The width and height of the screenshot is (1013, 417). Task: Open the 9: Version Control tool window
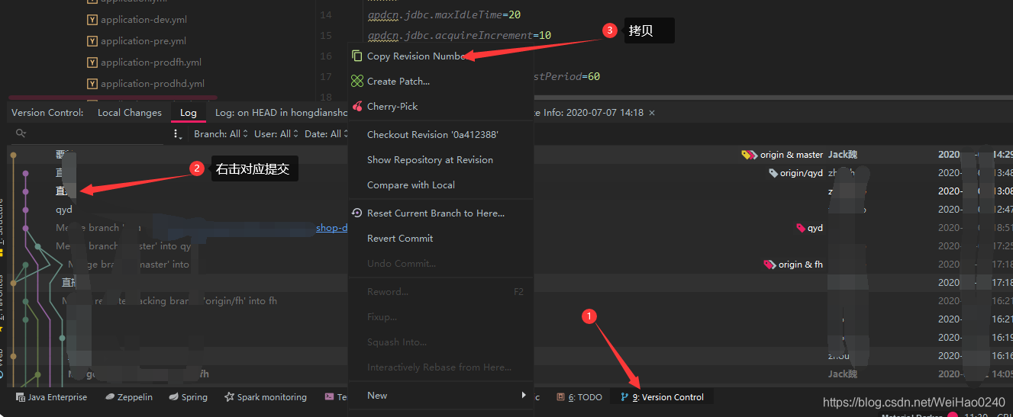662,397
